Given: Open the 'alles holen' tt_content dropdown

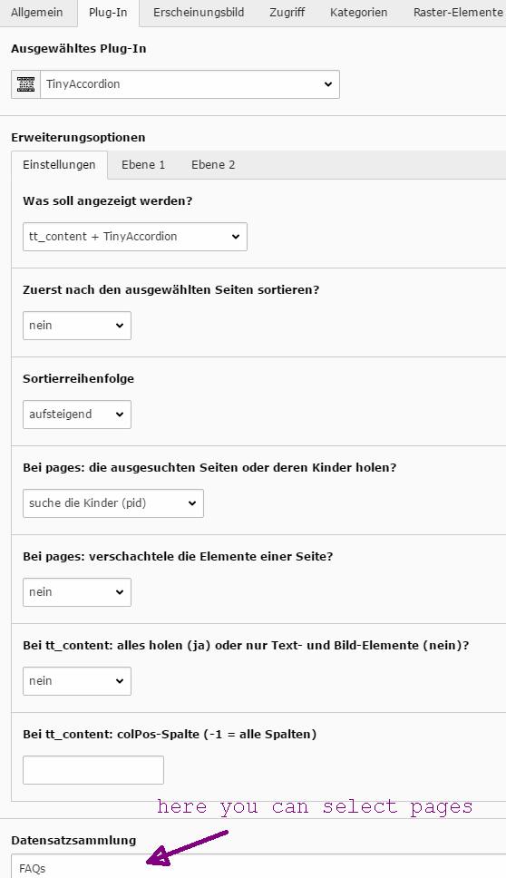Looking at the screenshot, I should (x=77, y=681).
